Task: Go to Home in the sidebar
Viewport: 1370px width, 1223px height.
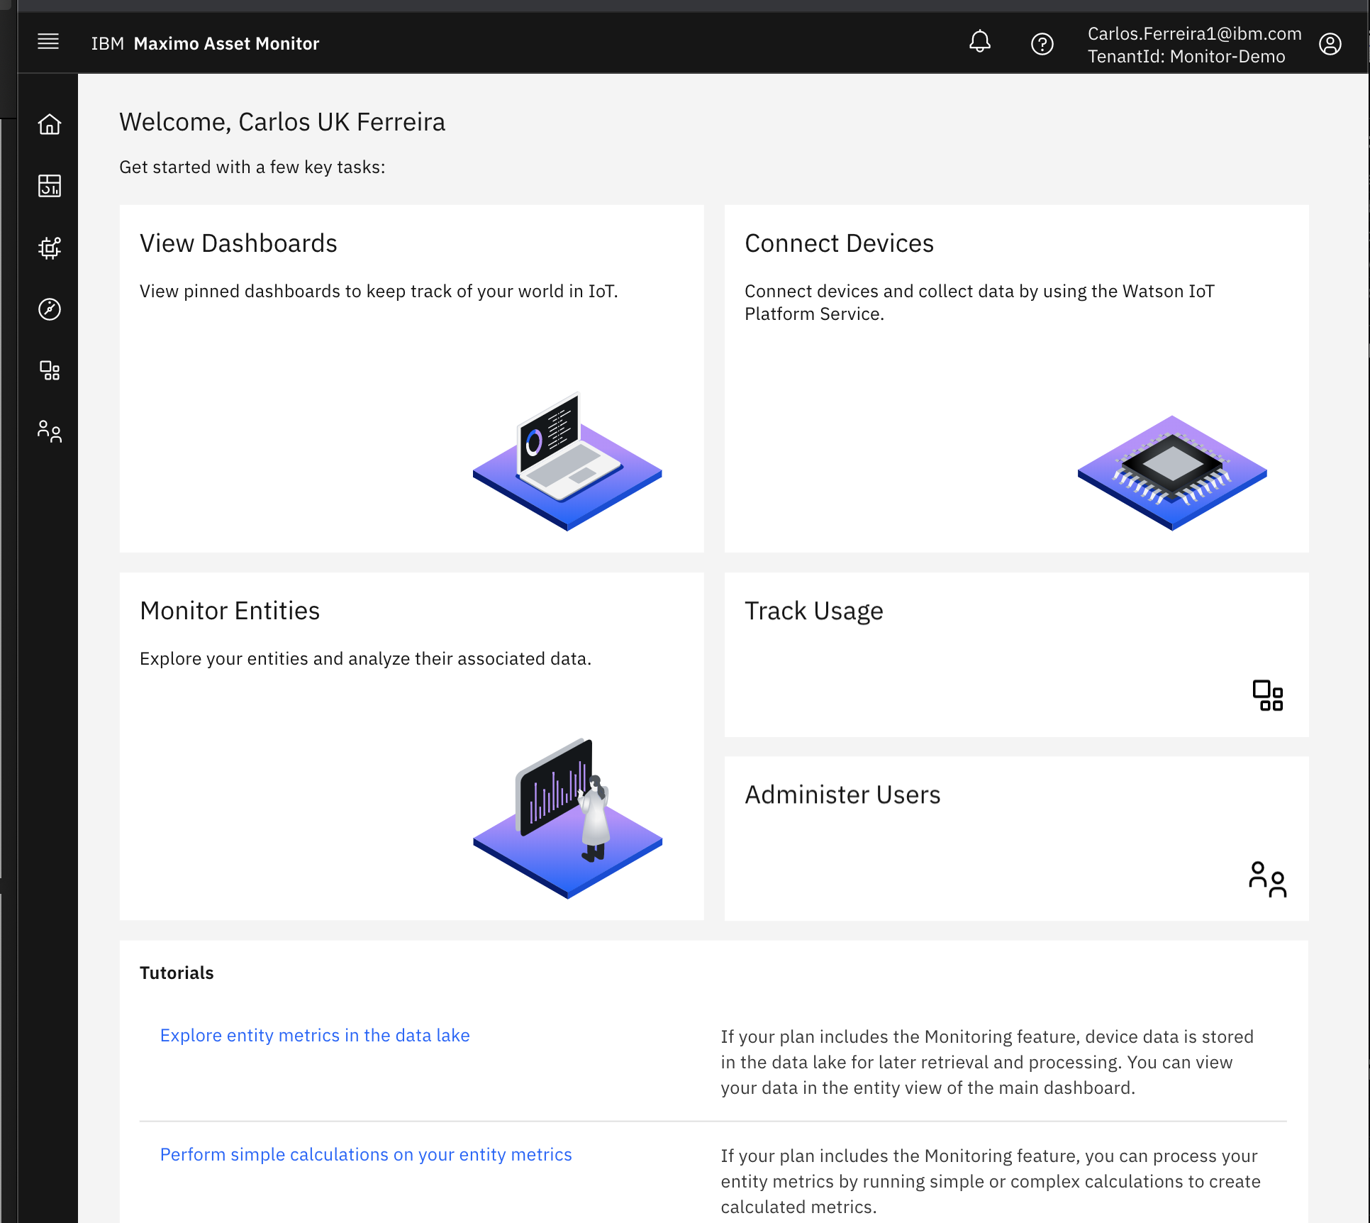Action: [x=49, y=124]
